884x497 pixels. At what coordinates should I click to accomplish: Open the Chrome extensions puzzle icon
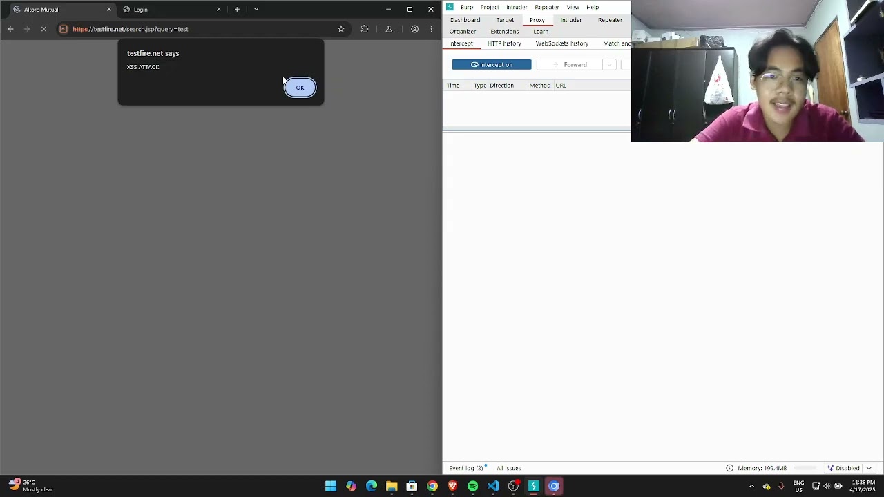click(x=364, y=29)
